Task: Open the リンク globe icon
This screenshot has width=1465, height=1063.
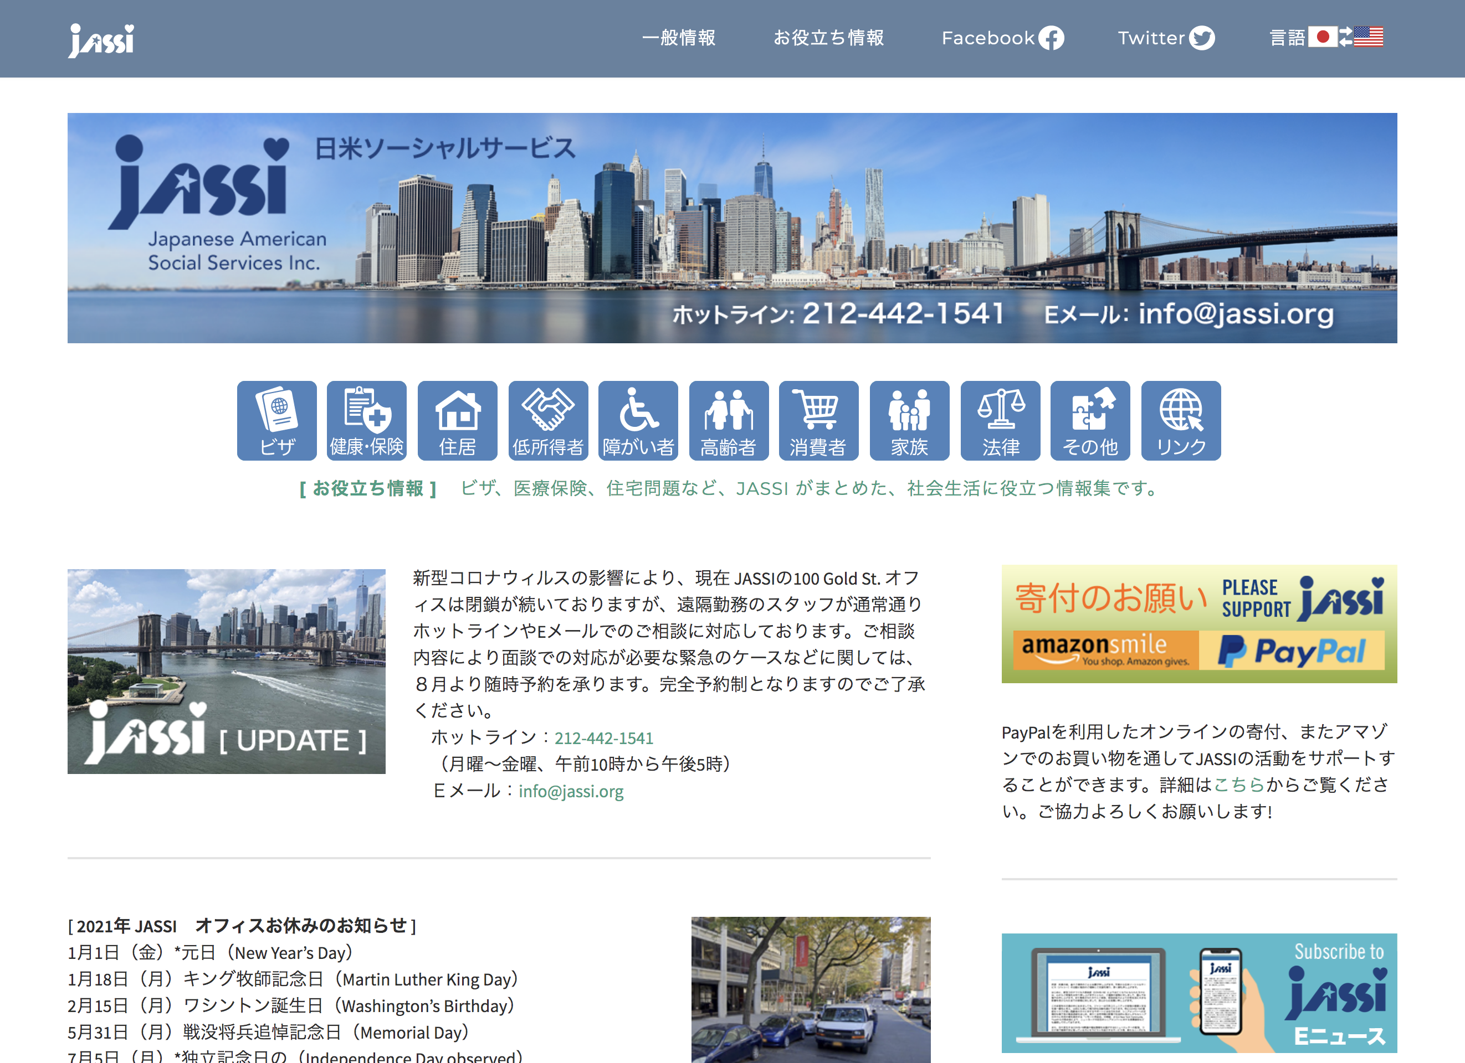Action: pyautogui.click(x=1181, y=420)
